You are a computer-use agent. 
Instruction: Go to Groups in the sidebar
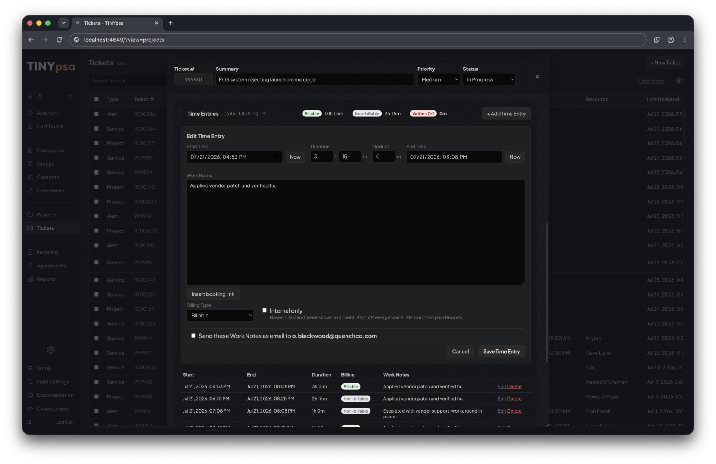[x=45, y=163]
